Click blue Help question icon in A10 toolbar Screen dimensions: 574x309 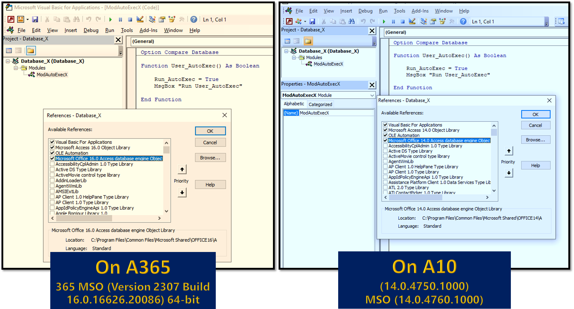point(463,21)
